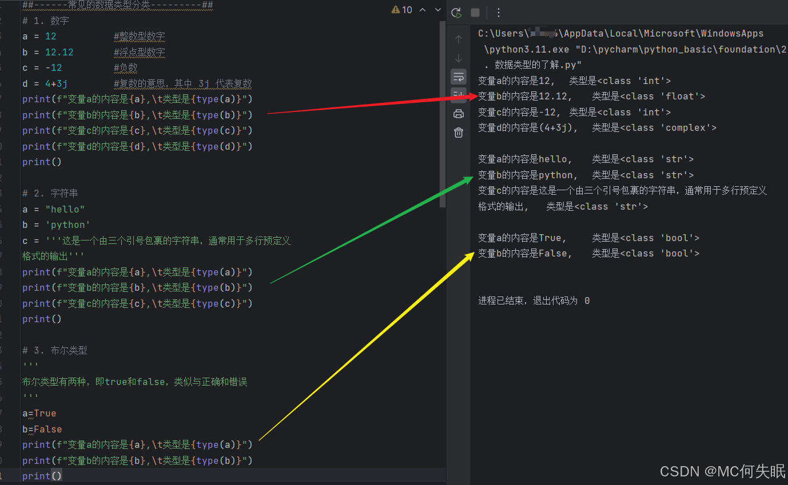Click the Rerun script icon in Run panel
Image resolution: width=788 pixels, height=485 pixels.
click(456, 13)
